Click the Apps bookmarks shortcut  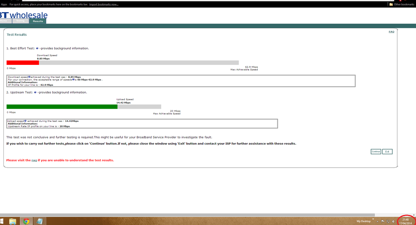tap(4, 4)
